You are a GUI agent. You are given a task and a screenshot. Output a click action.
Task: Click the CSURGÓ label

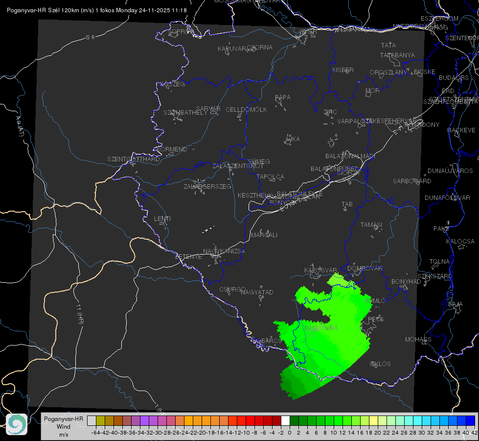[x=232, y=290]
